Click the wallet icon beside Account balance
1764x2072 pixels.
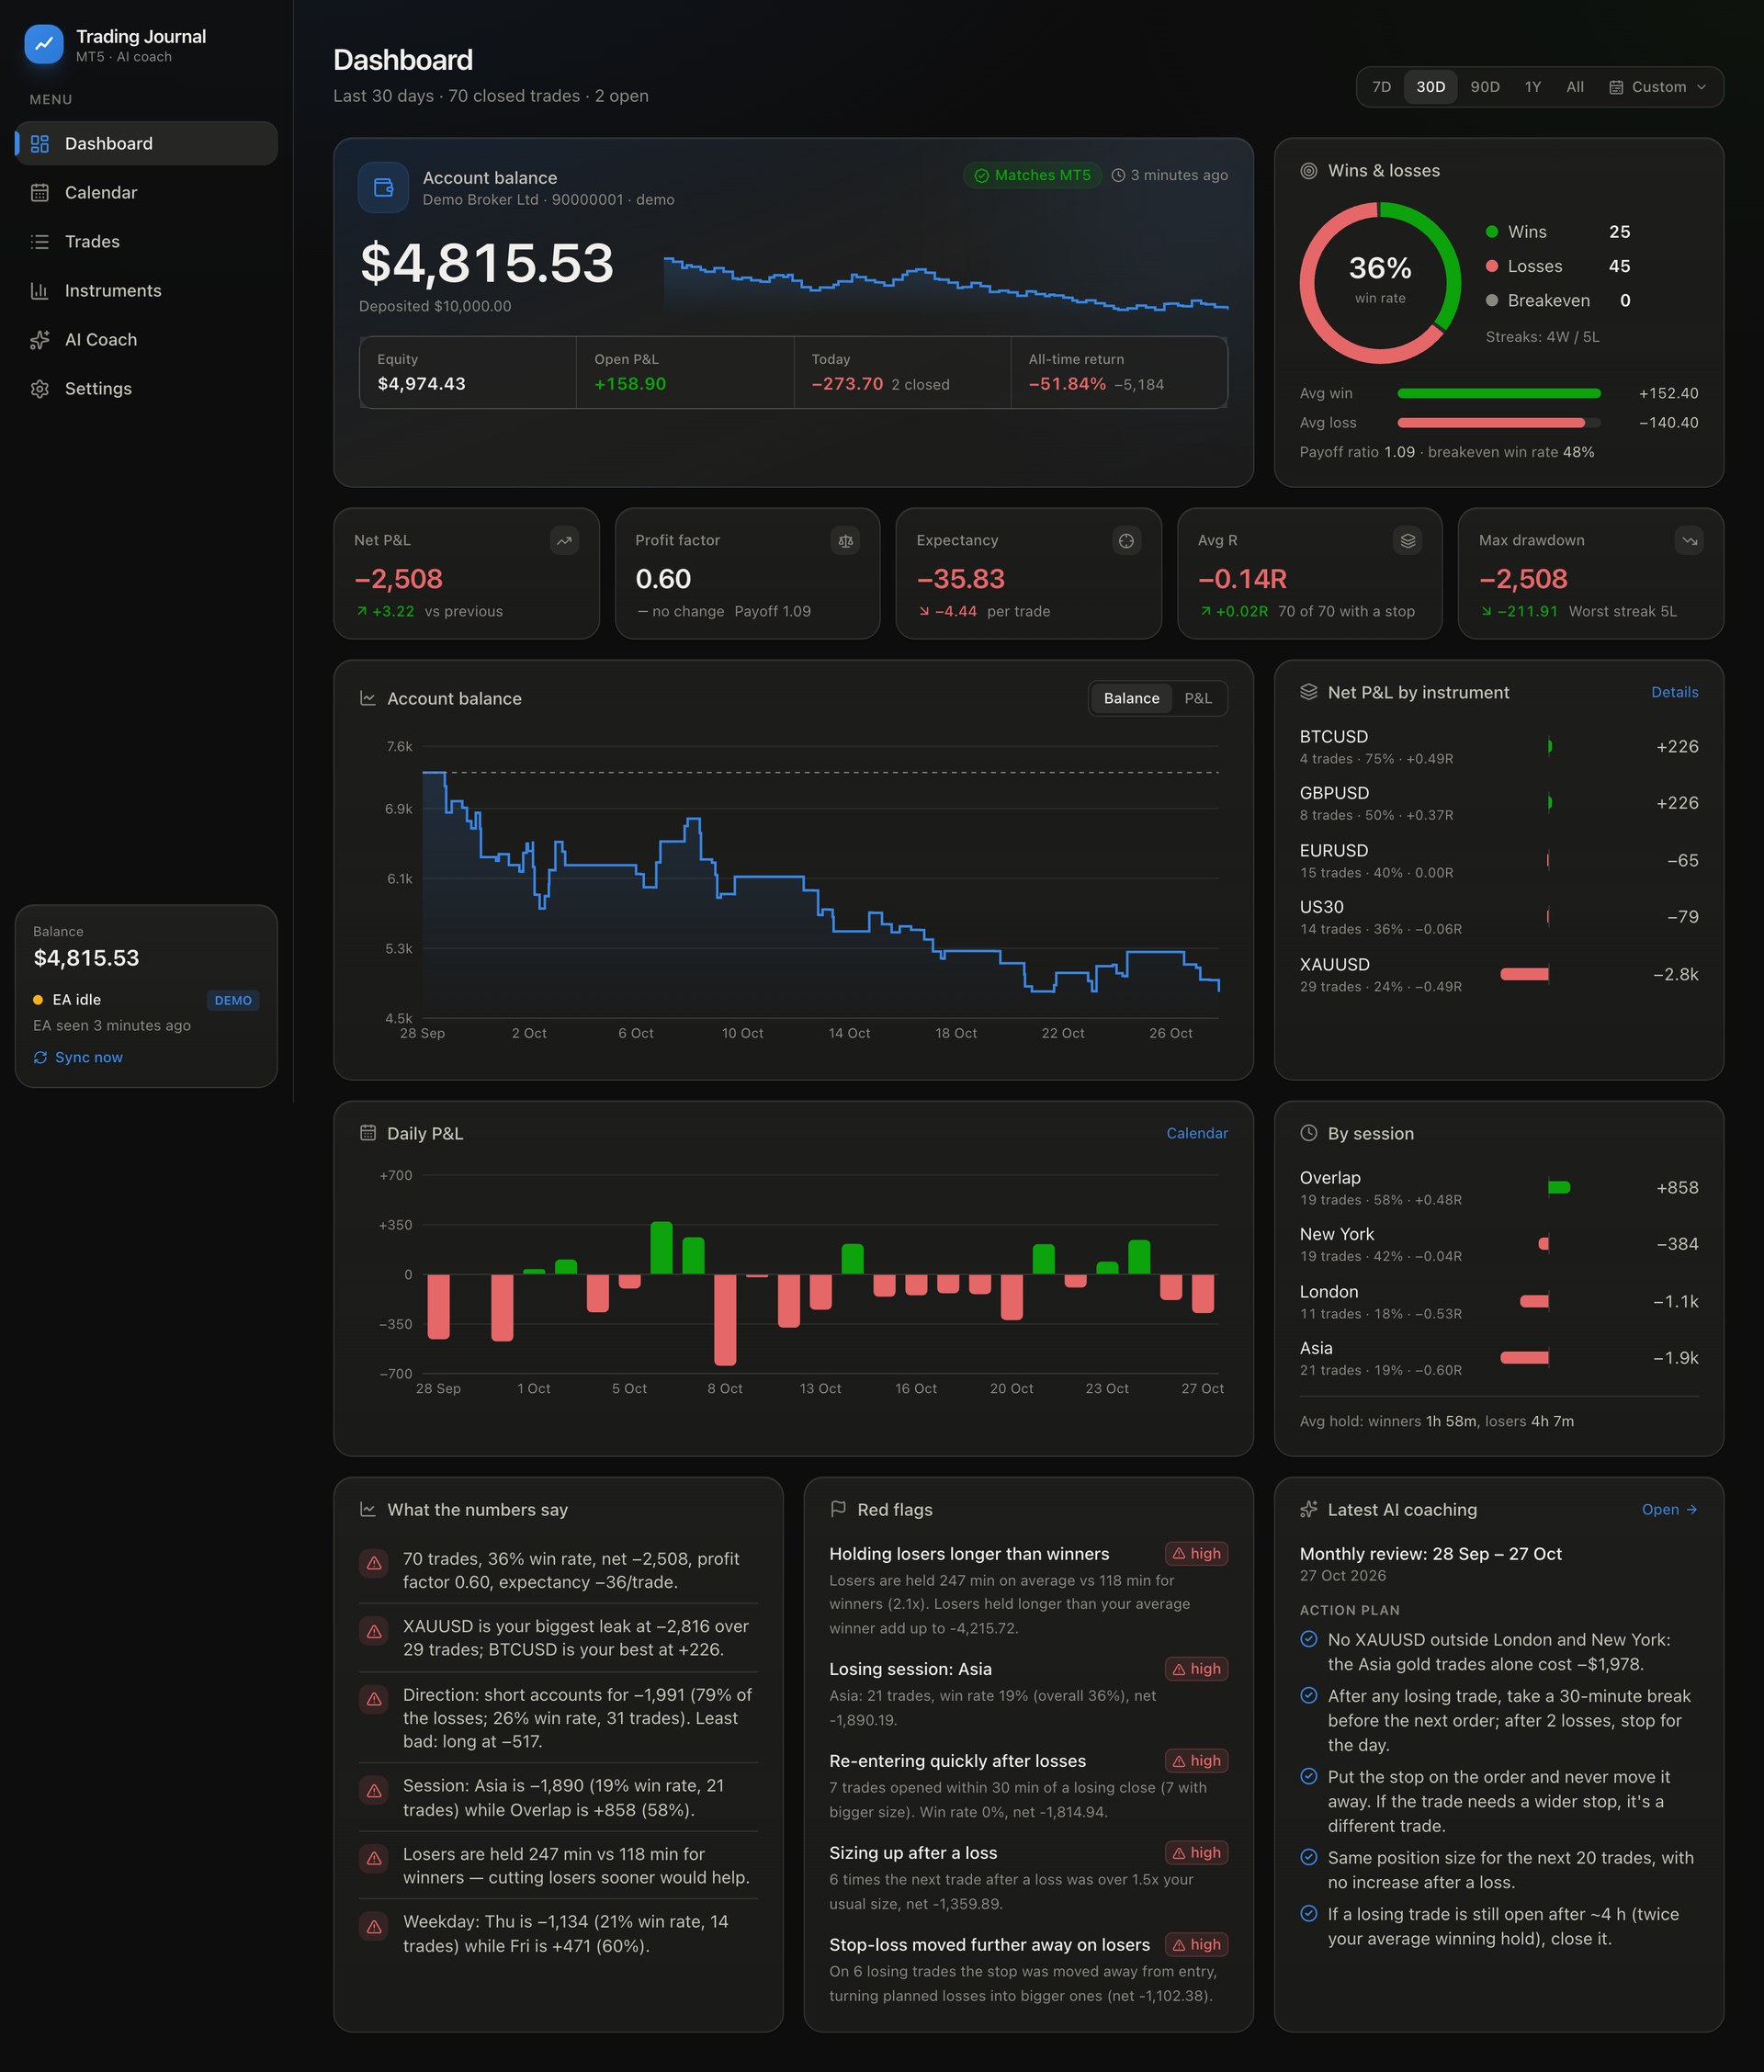[x=383, y=187]
